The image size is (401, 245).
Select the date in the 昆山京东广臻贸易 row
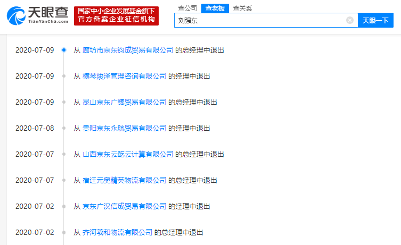[35, 102]
